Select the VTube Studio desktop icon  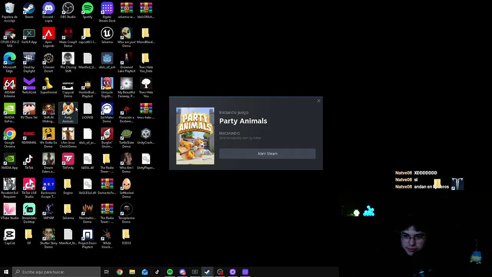click(10, 211)
